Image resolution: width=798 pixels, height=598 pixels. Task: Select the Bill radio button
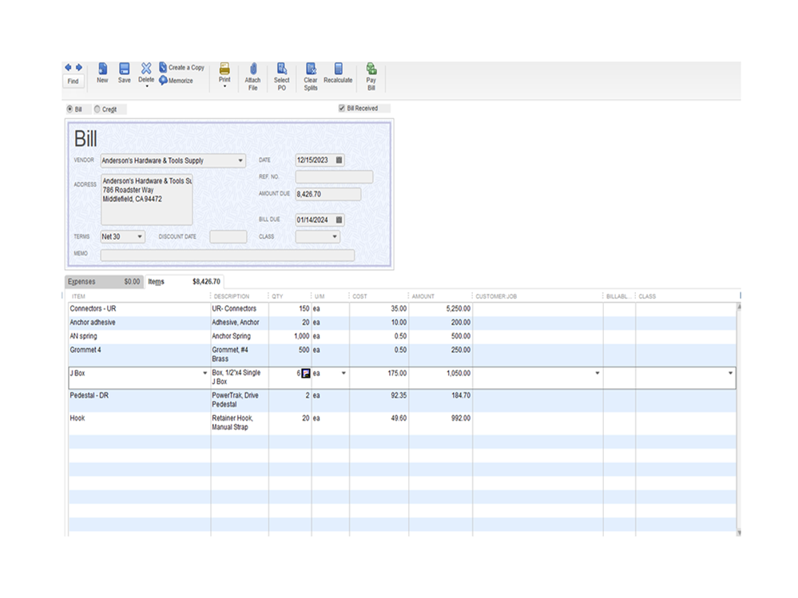tap(69, 109)
